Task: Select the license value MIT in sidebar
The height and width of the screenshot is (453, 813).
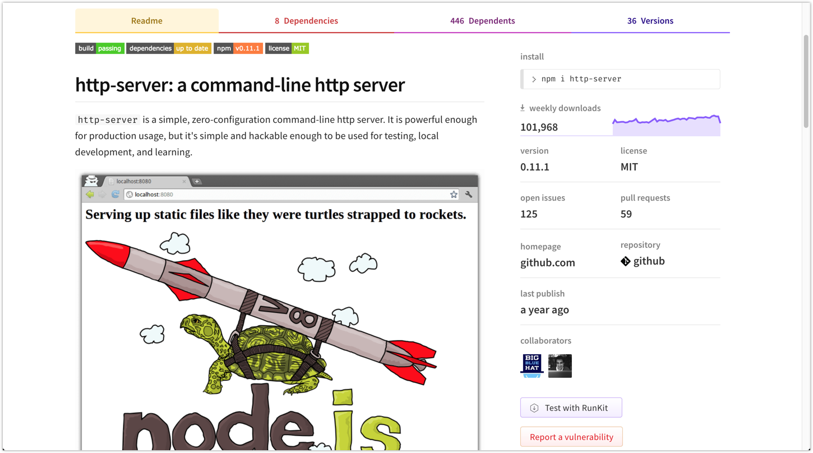Action: pos(629,167)
